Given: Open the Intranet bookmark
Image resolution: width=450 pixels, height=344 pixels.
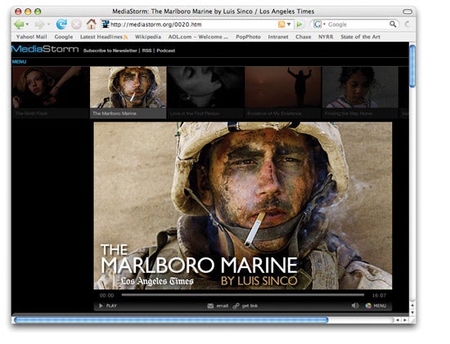Looking at the screenshot, I should point(278,37).
